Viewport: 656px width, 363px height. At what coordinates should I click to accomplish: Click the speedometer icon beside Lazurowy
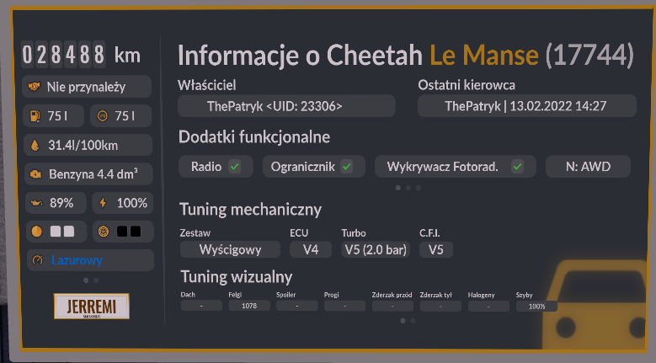(38, 260)
